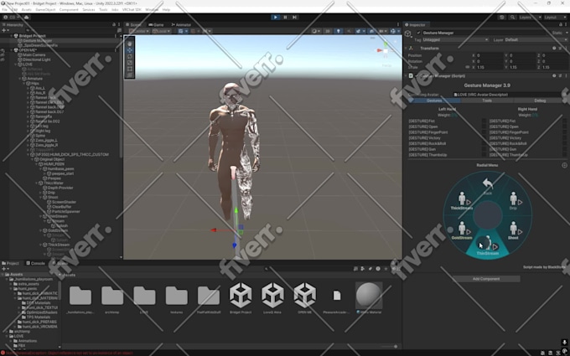The width and height of the screenshot is (570, 356).
Task: Open the Tools tab in Gesture Manager
Action: click(x=487, y=101)
